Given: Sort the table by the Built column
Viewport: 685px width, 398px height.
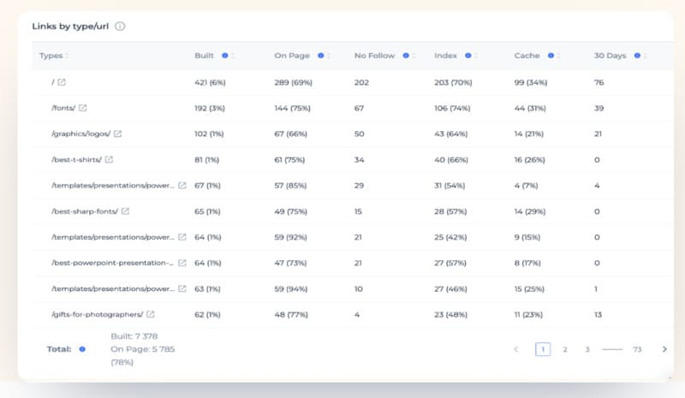Looking at the screenshot, I should point(233,56).
